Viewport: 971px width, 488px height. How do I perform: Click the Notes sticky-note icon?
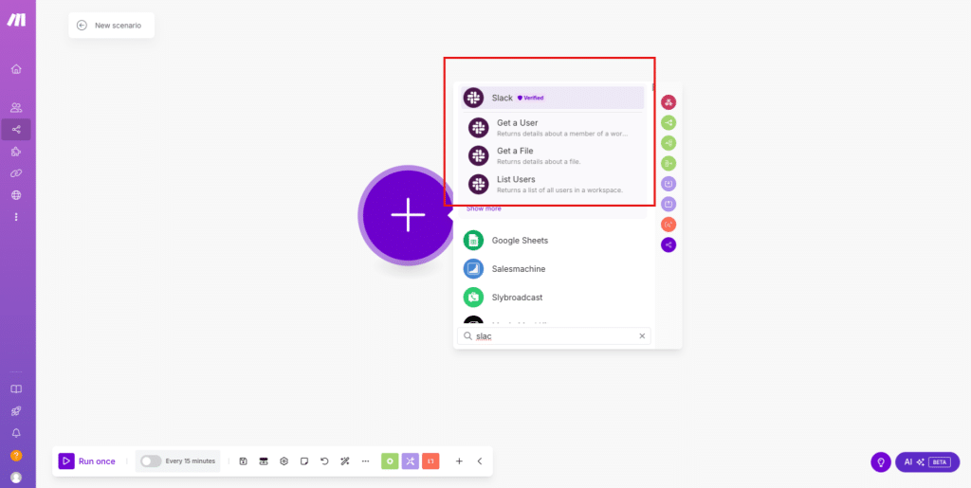pyautogui.click(x=304, y=461)
